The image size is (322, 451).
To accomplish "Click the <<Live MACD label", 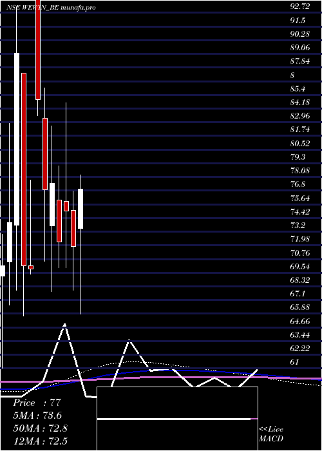I will (271, 434).
